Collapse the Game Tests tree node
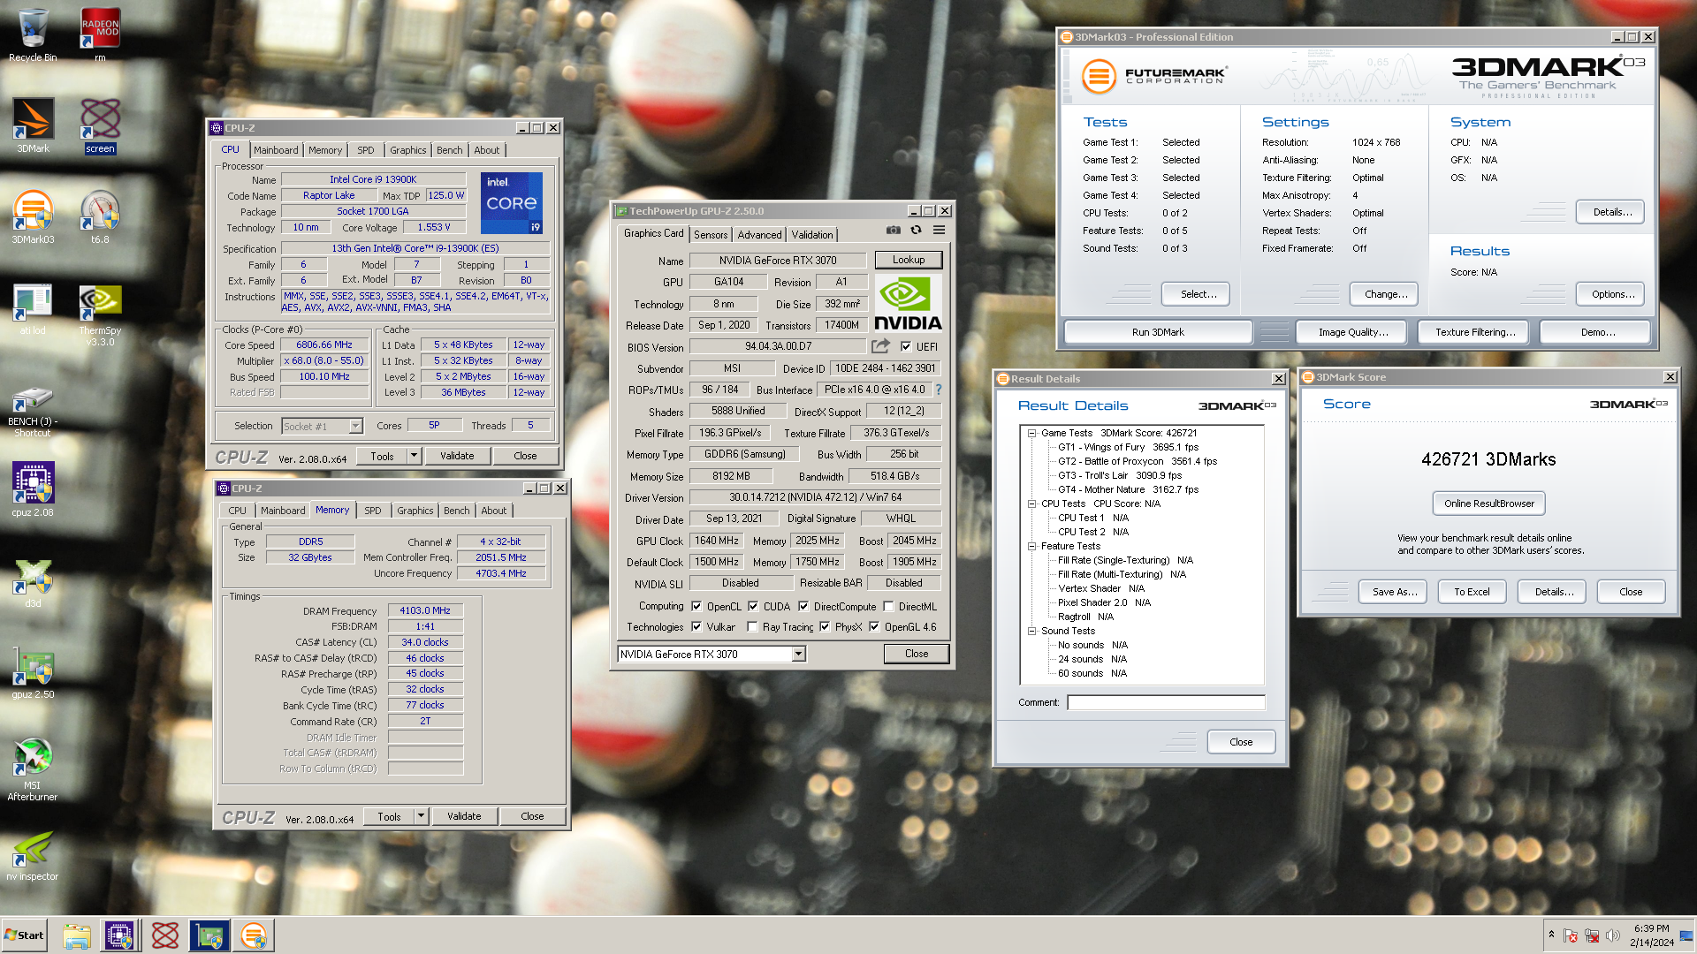Screen dimensions: 1697x954 1031,433
